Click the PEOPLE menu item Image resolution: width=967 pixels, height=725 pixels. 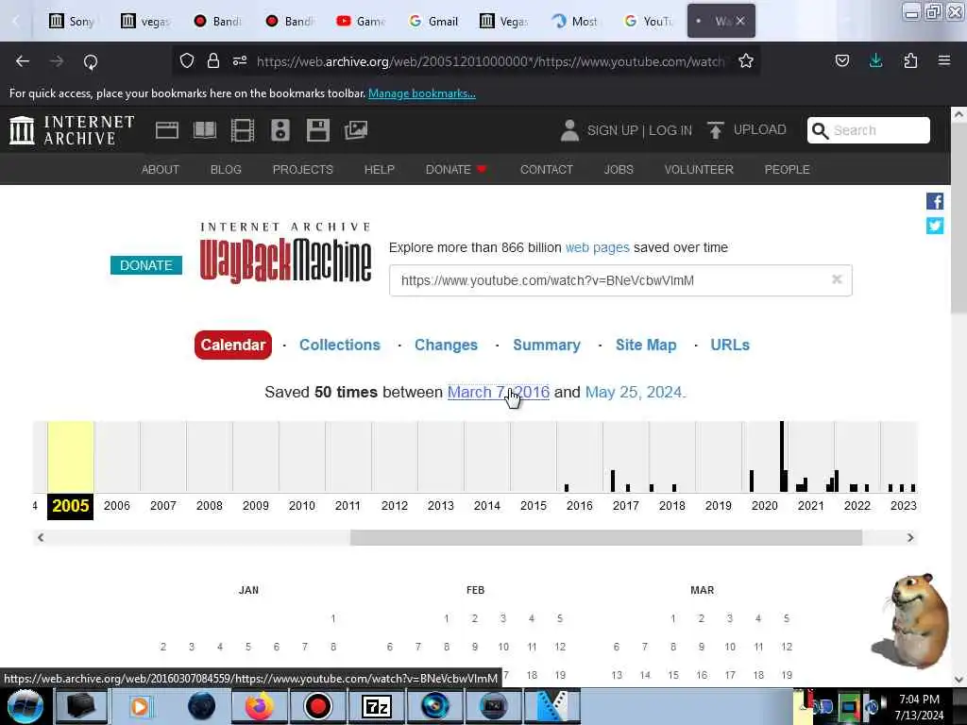coord(787,170)
